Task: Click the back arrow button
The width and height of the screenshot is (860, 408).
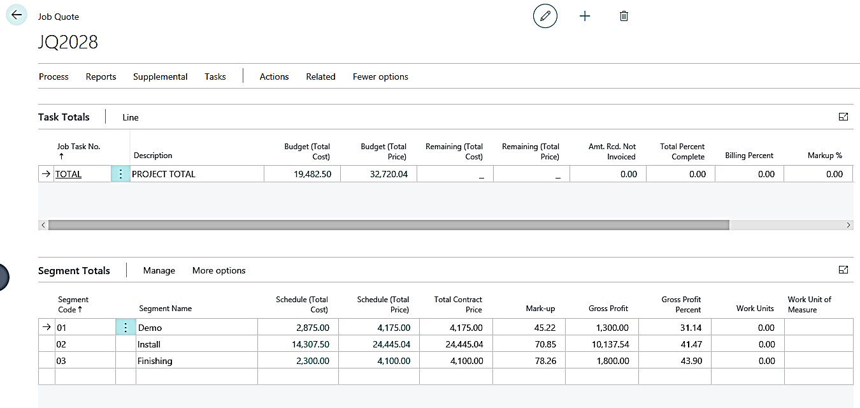Action: [x=17, y=15]
